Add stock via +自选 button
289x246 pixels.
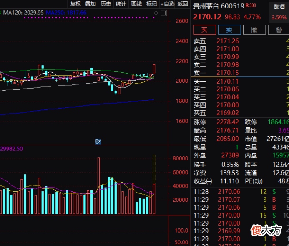click(x=167, y=4)
